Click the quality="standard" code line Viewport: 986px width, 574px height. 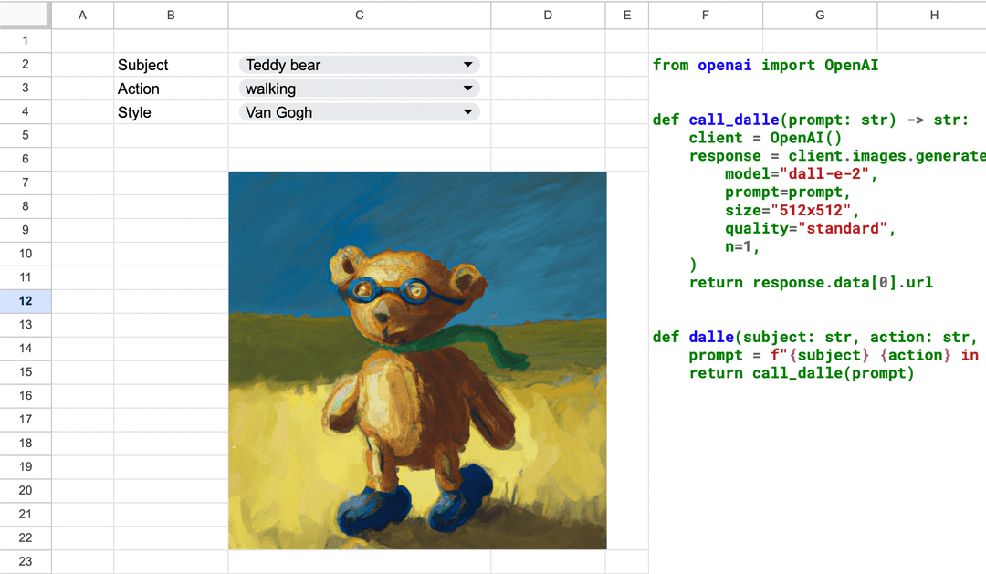pos(810,229)
